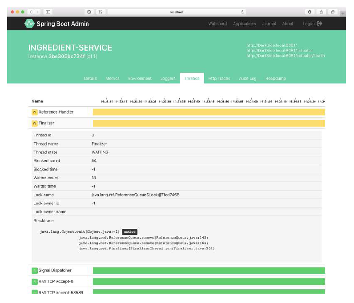Image resolution: width=354 pixels, height=303 pixels.
Task: Open new tab with plus button
Action: click(x=343, y=13)
